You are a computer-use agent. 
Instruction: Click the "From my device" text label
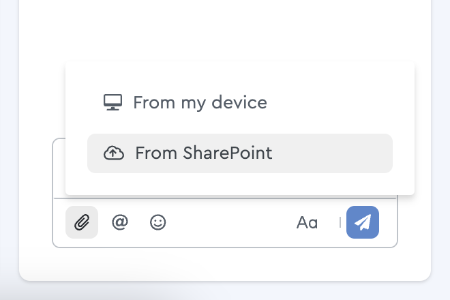pos(200,103)
